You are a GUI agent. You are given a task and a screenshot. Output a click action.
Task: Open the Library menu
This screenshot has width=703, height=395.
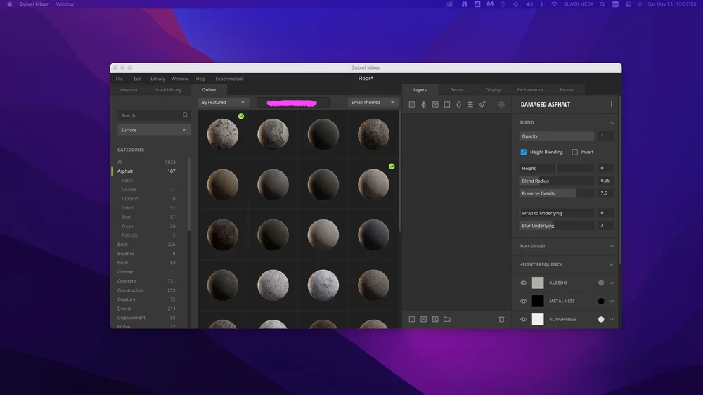tap(157, 79)
